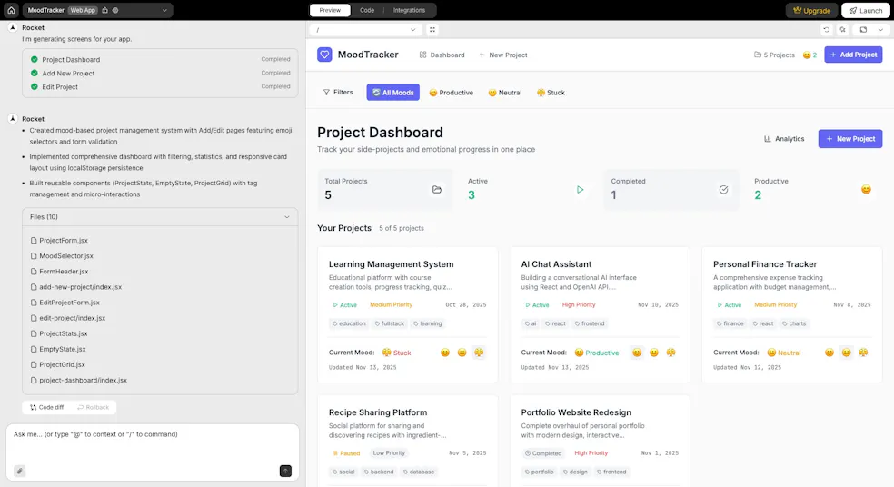894x487 pixels.
Task: Set AI Chat Assistant mood to neutral emoji
Action: click(654, 353)
